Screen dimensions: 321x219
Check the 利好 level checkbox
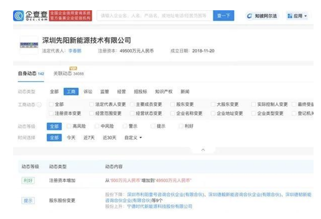(181, 126)
